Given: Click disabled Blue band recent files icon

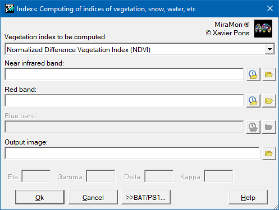Looking at the screenshot, I should click(253, 127).
